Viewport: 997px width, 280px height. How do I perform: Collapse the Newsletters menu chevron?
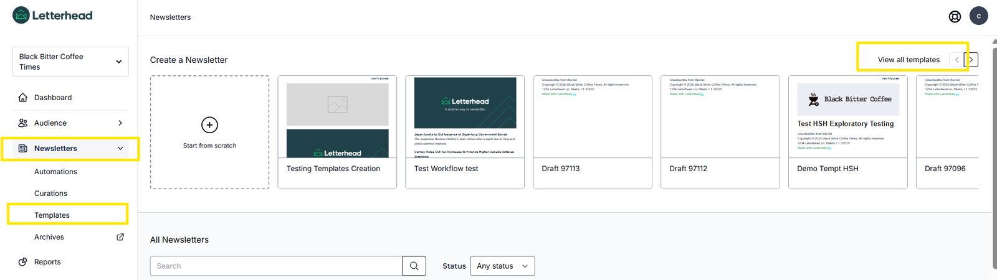coord(120,149)
